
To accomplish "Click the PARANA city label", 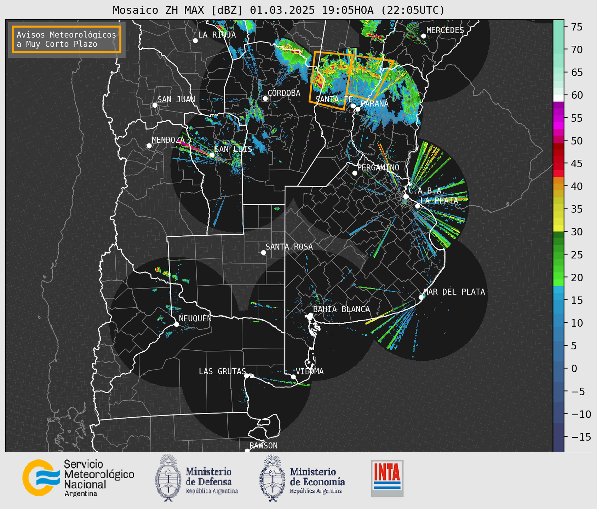I will (375, 104).
